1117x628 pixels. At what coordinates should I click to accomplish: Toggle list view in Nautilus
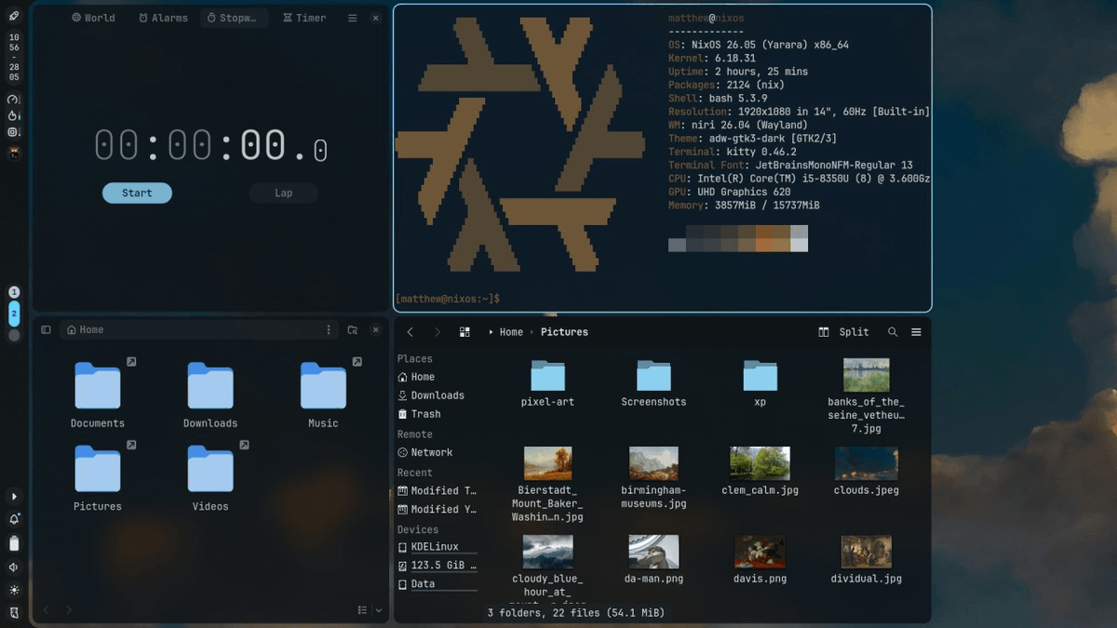[362, 610]
